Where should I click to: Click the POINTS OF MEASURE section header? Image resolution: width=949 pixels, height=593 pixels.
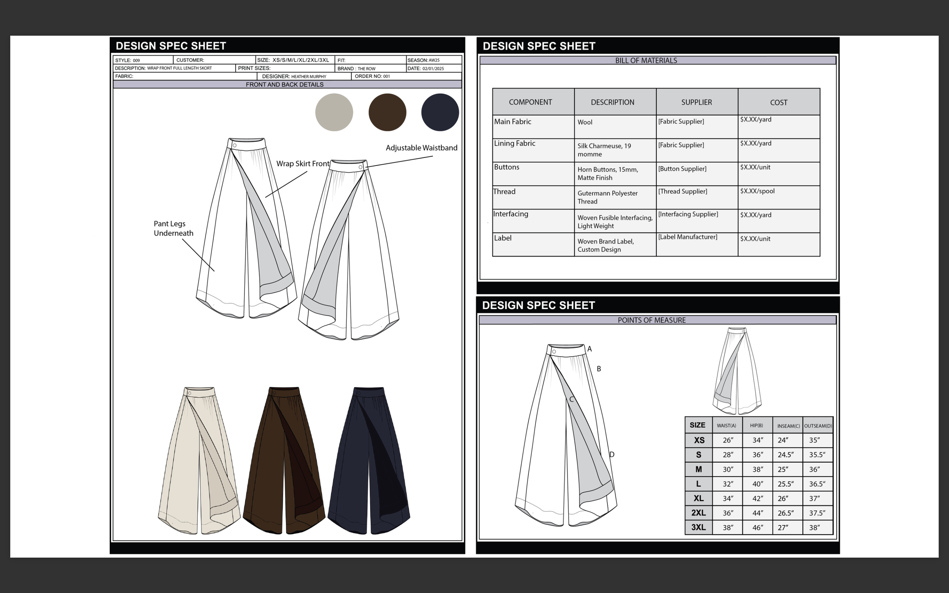click(651, 320)
